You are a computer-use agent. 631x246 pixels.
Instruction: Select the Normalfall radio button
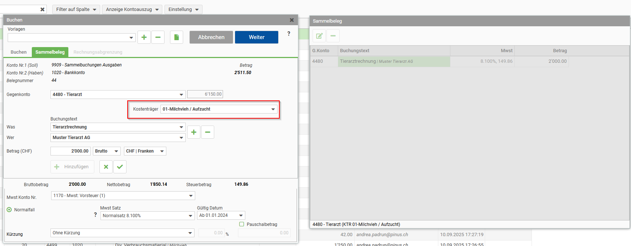click(x=10, y=210)
